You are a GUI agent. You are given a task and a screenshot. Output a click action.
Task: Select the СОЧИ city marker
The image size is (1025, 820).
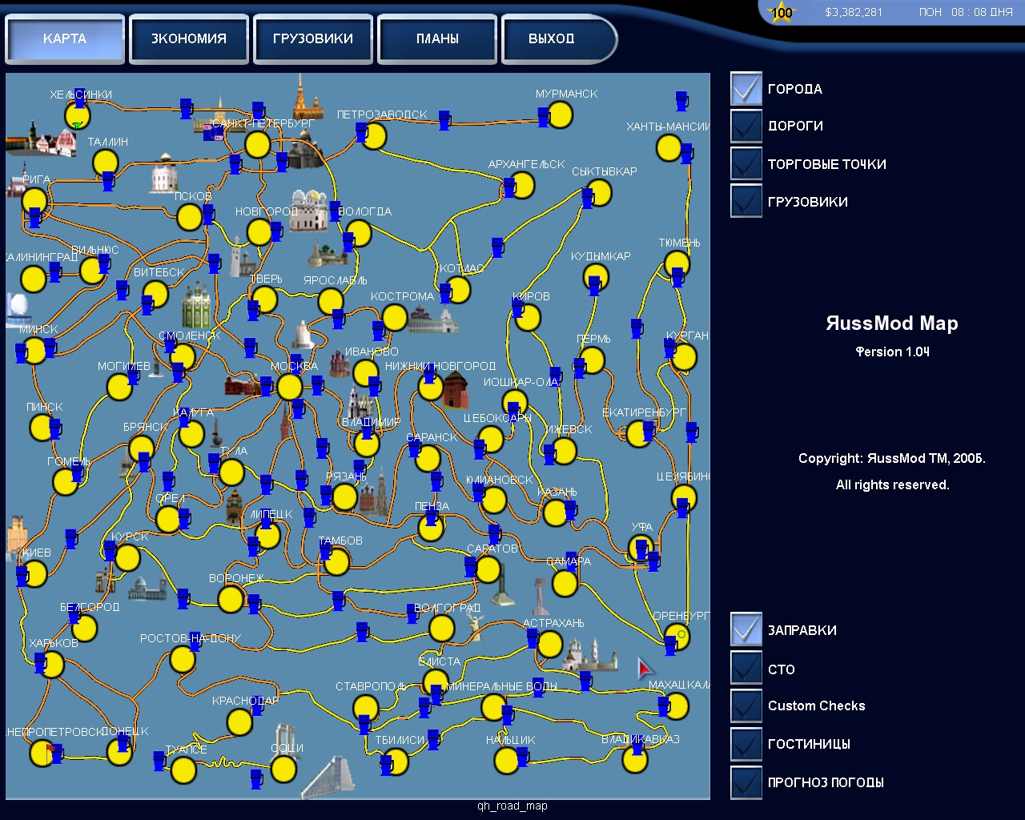pyautogui.click(x=283, y=770)
